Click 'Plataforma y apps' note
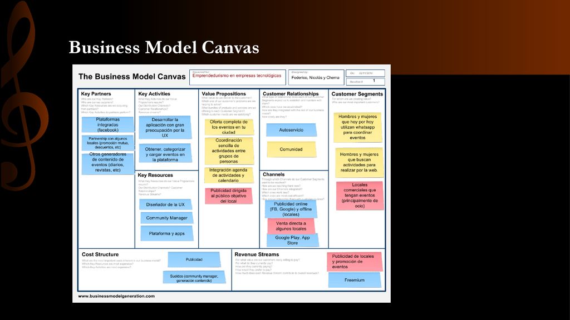Image resolution: width=570 pixels, height=320 pixels. click(167, 233)
